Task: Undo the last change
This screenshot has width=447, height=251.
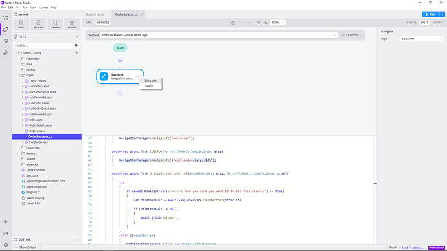Action: pos(242,23)
